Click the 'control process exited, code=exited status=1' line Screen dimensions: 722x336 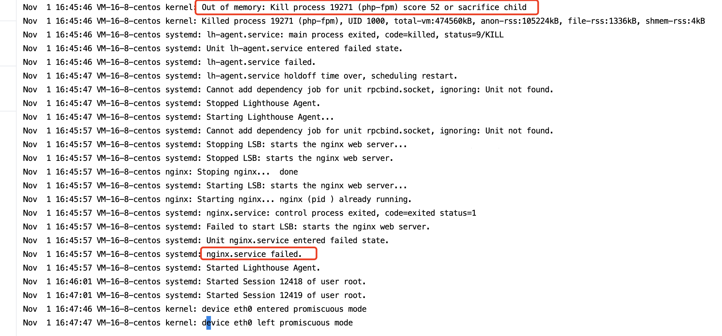tap(250, 213)
